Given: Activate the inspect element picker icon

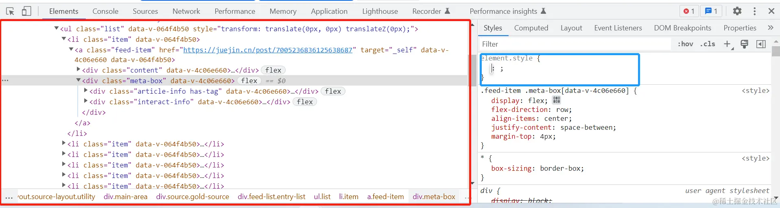Looking at the screenshot, I should tap(10, 11).
